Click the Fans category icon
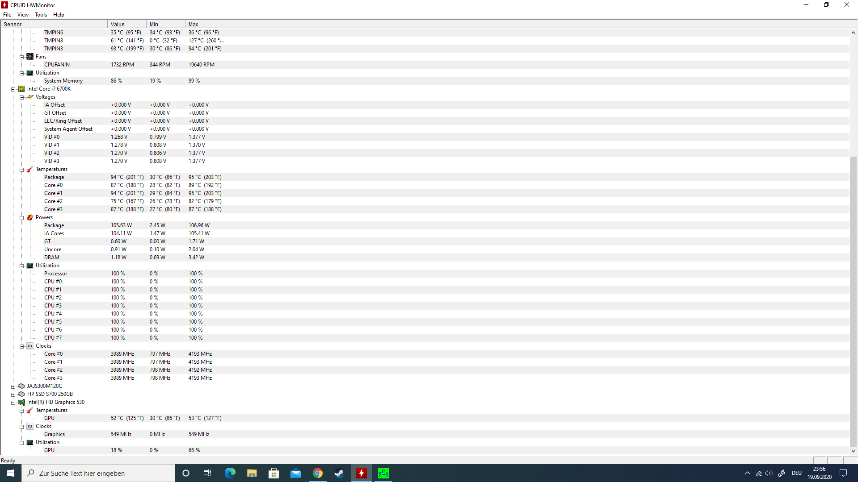This screenshot has width=858, height=482. pos(30,57)
